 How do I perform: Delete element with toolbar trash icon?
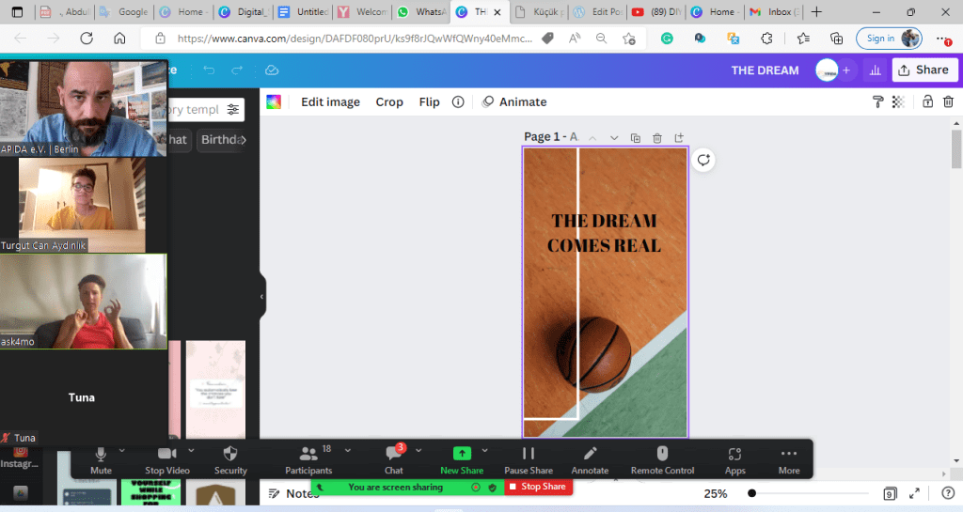point(948,102)
